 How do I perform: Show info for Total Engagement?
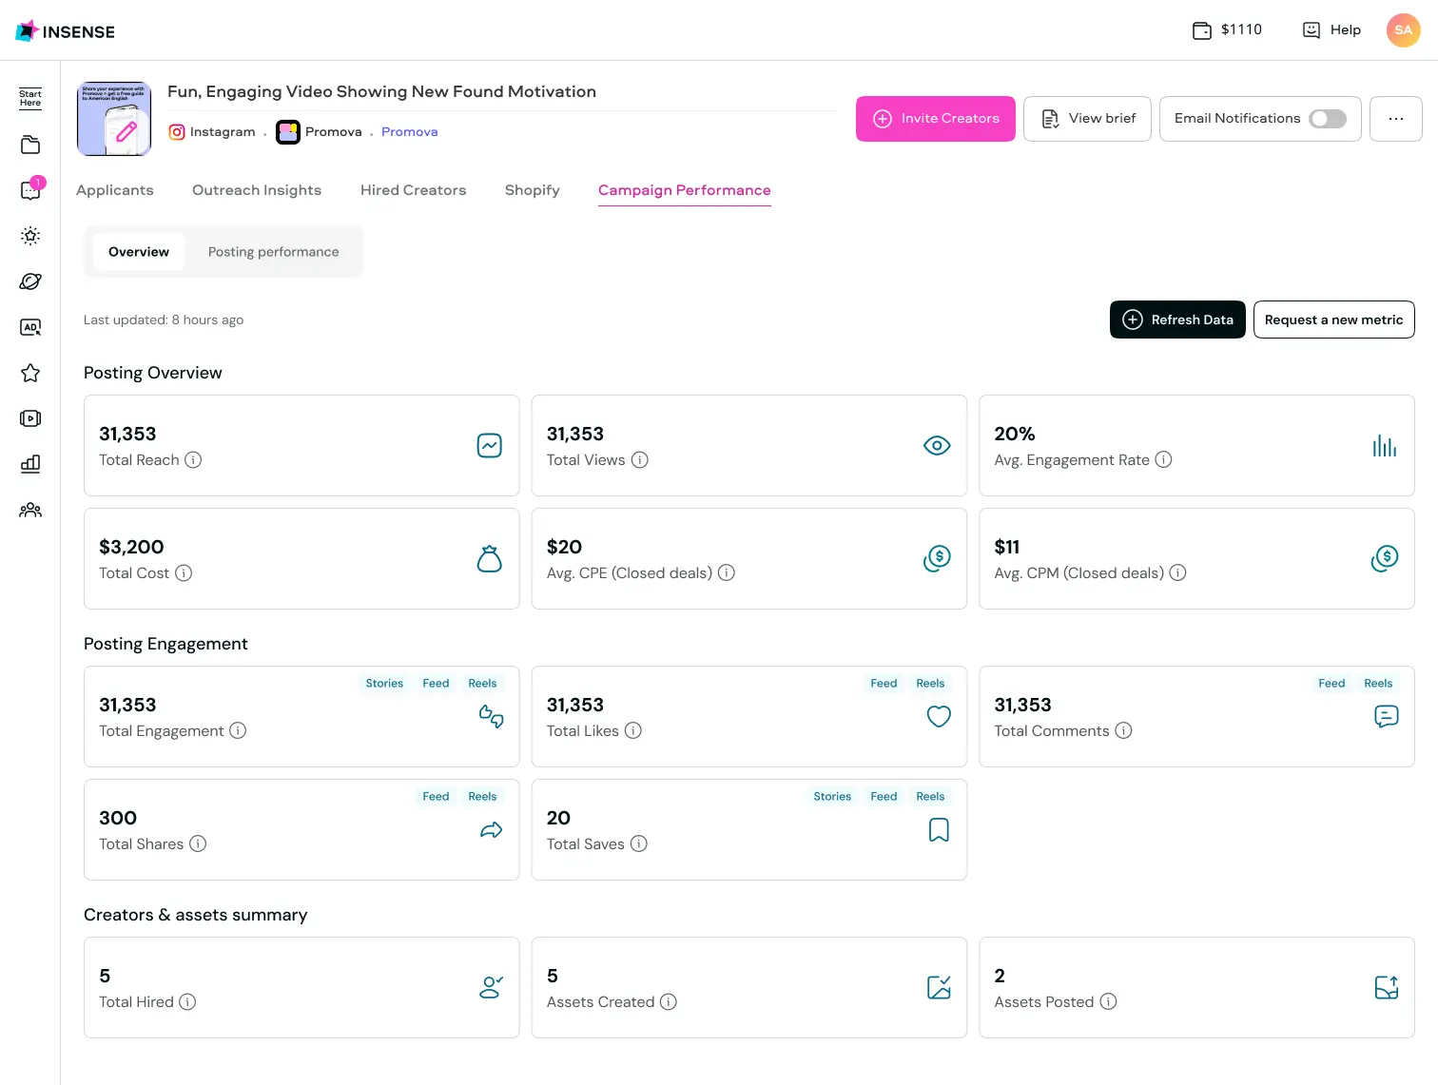click(238, 731)
